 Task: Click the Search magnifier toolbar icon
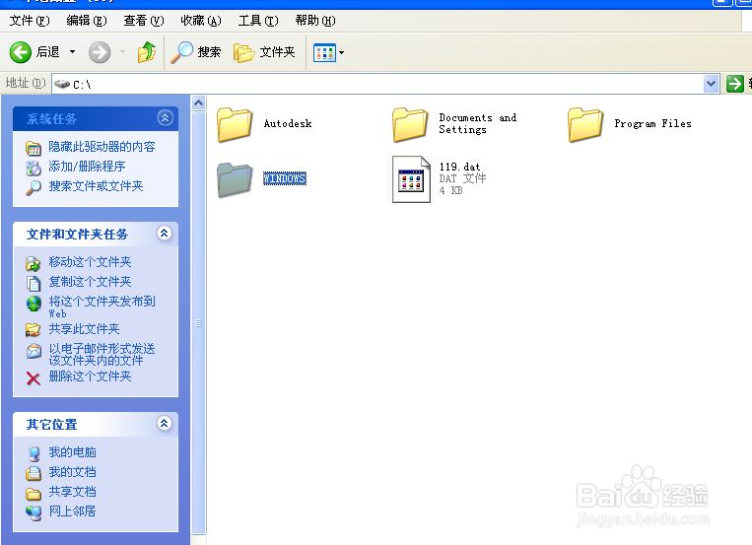coord(181,52)
